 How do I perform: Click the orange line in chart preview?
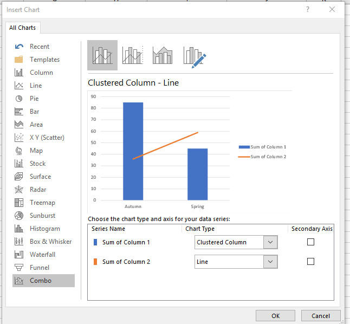tap(165, 146)
